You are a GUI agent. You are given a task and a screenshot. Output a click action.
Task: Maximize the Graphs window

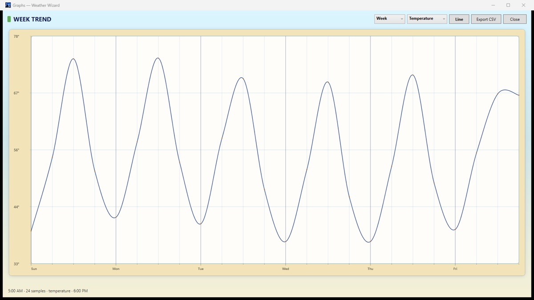click(x=508, y=5)
